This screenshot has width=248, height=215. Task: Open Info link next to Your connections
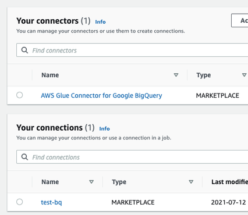pos(104,128)
